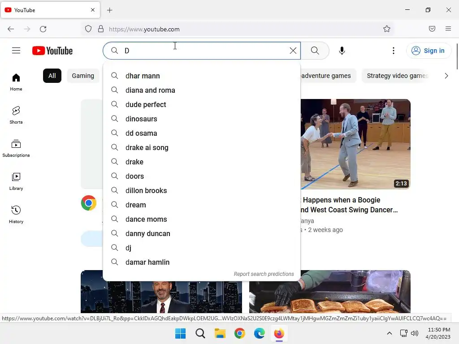The height and width of the screenshot is (344, 459).
Task: Close the YouTube browser tab
Action: coord(93,10)
